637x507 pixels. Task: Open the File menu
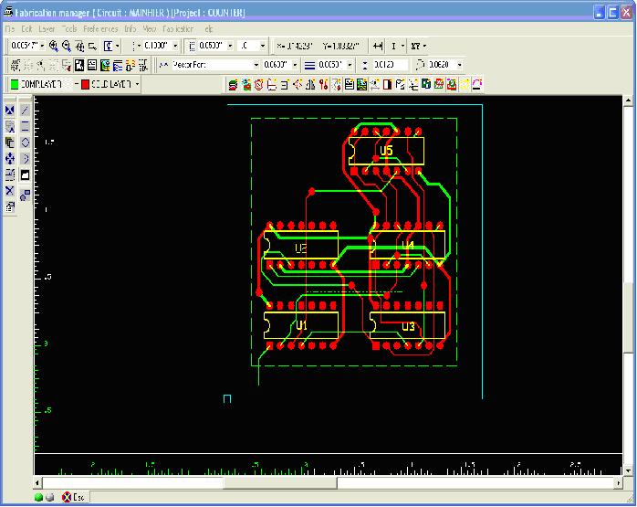10,29
